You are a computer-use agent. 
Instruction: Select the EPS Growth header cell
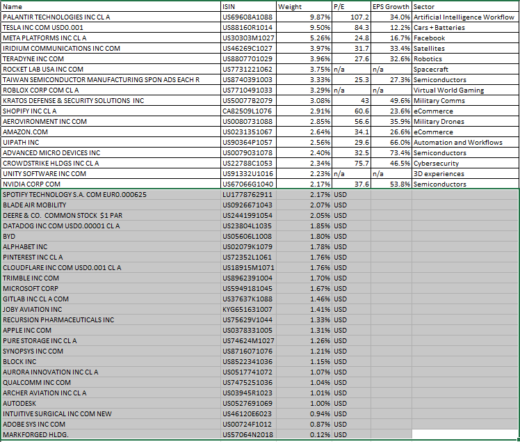[x=391, y=7]
